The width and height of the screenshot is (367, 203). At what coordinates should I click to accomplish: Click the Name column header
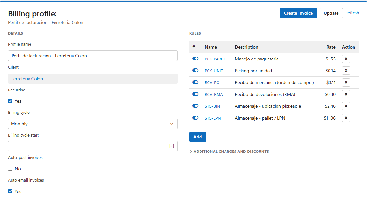(x=211, y=47)
